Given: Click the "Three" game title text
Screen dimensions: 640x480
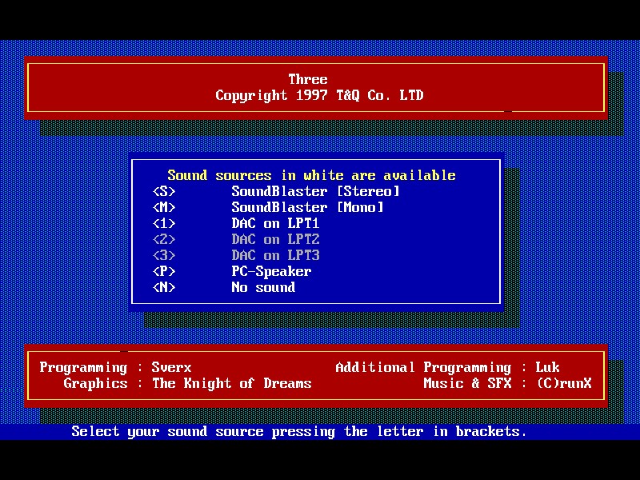Looking at the screenshot, I should pos(308,79).
